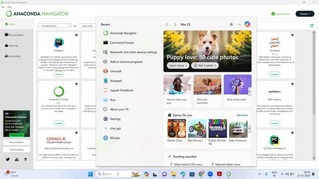Screen dimensions: 319x179
Task: Switch to the Home tab in sidebar
Action: click(10, 24)
